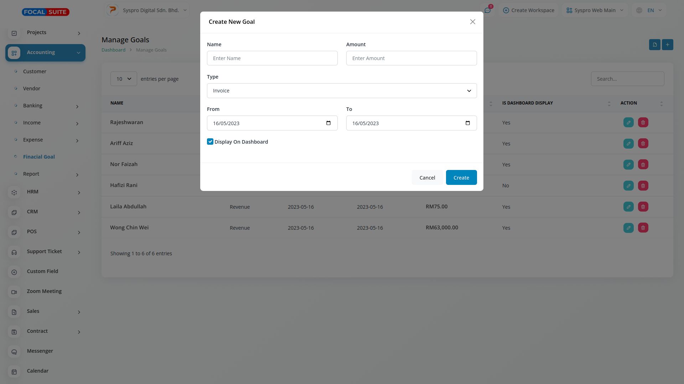The height and width of the screenshot is (384, 684).
Task: Open the entries per page dropdown
Action: point(123,79)
